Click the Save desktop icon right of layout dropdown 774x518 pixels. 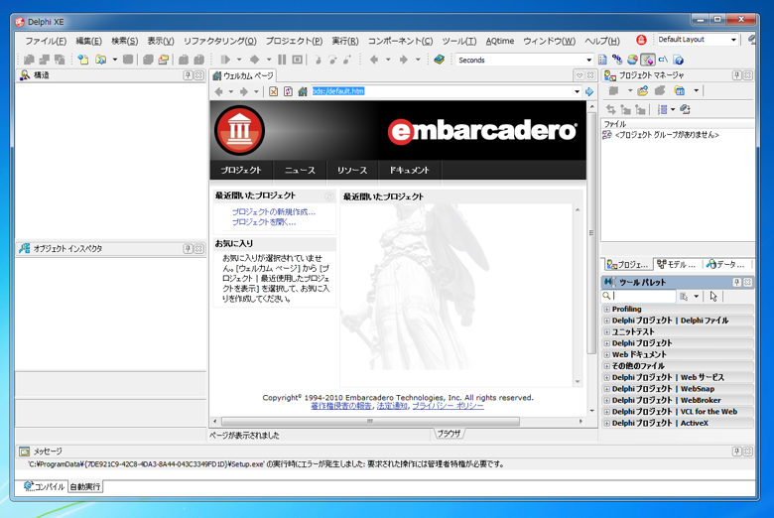(x=751, y=40)
